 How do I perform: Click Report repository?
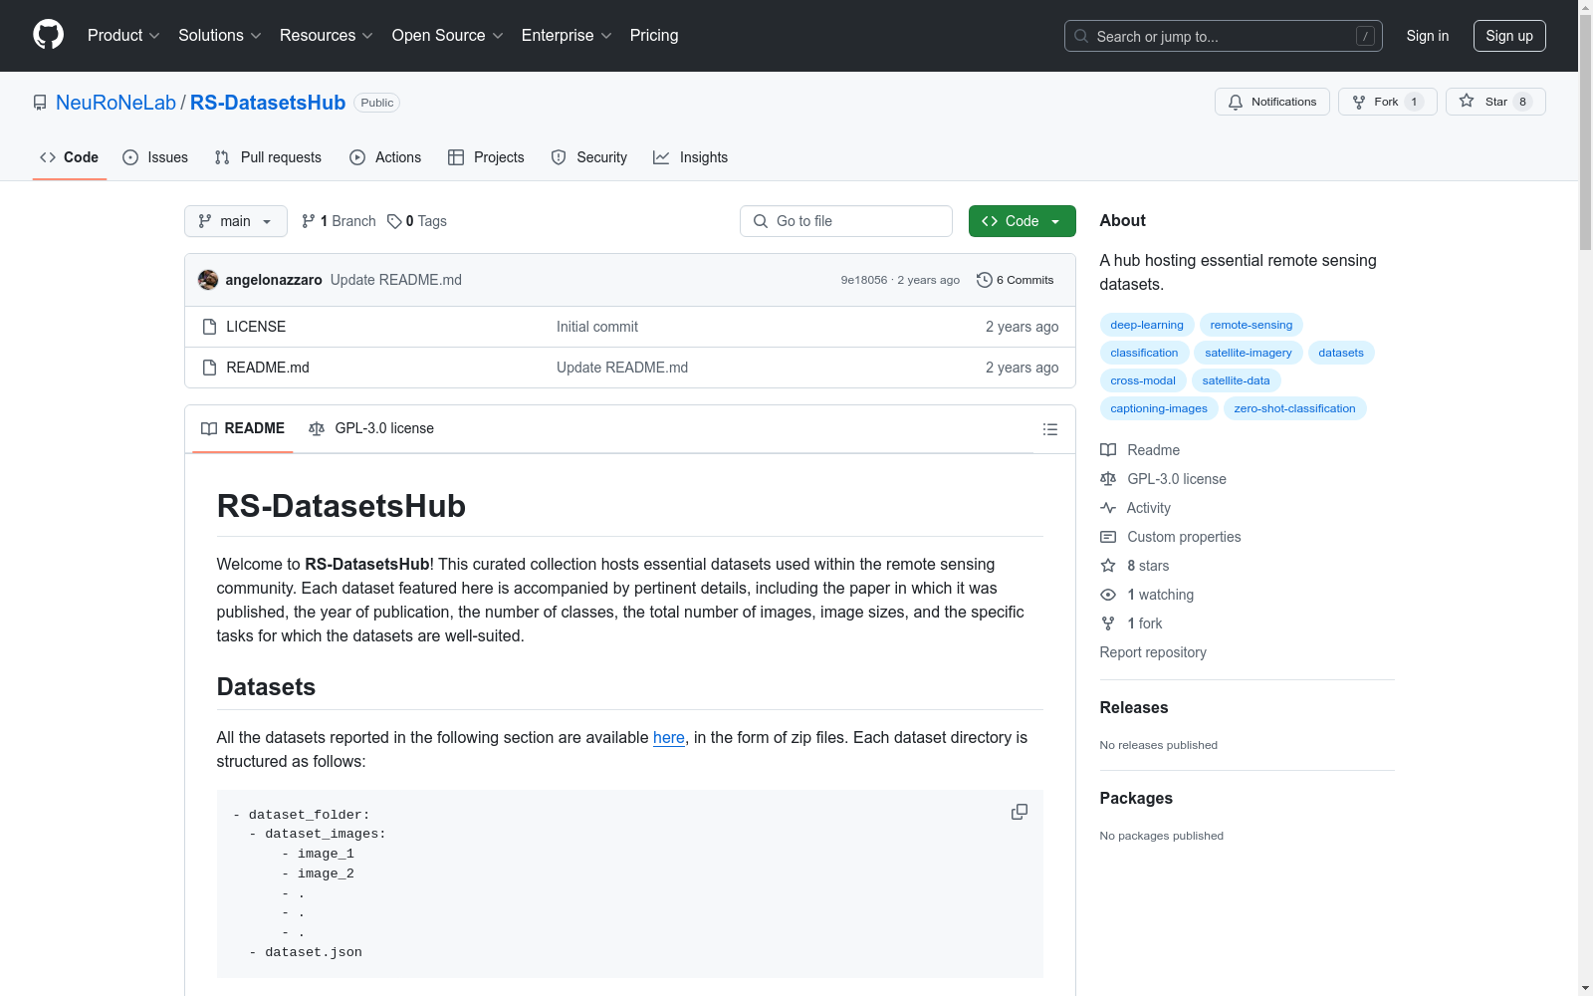(x=1153, y=652)
